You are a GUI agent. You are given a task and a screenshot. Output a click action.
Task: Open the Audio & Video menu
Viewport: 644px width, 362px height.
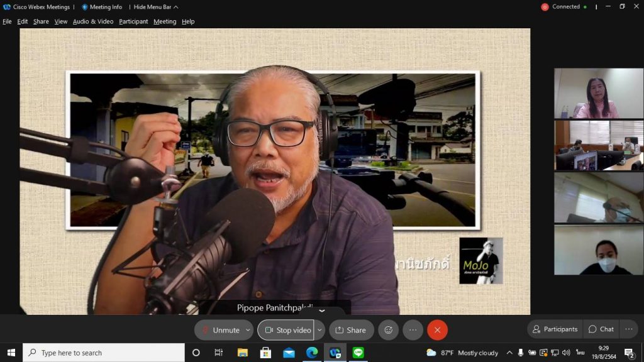click(x=93, y=21)
